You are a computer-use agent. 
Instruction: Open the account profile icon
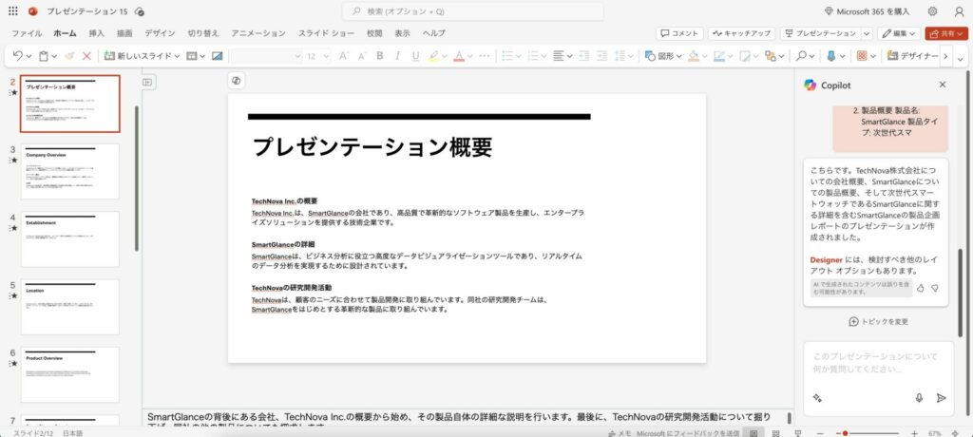(959, 11)
